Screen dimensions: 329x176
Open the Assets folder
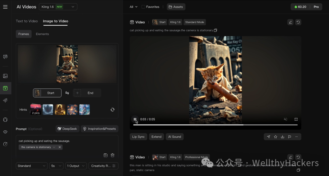tap(176, 7)
